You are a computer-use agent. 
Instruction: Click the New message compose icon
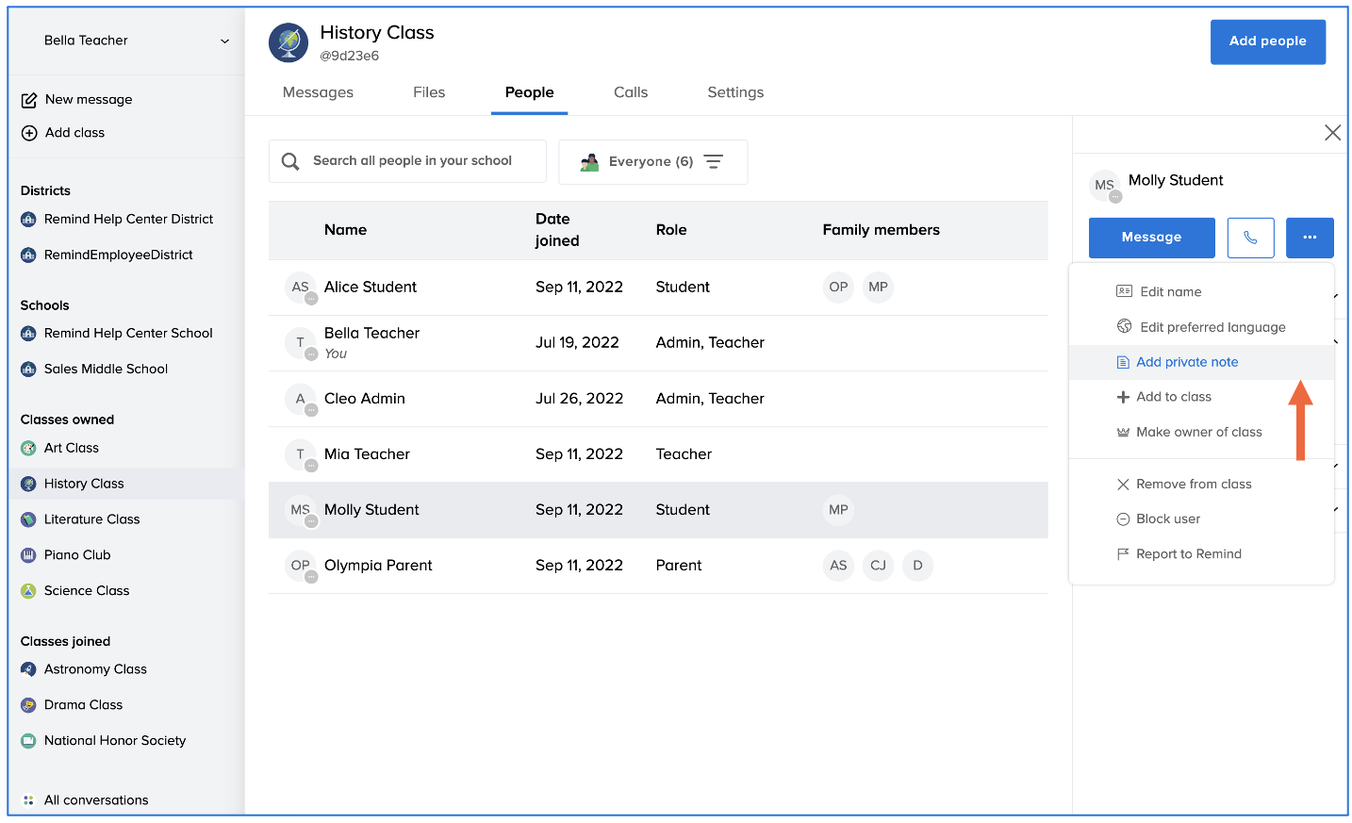tap(29, 100)
